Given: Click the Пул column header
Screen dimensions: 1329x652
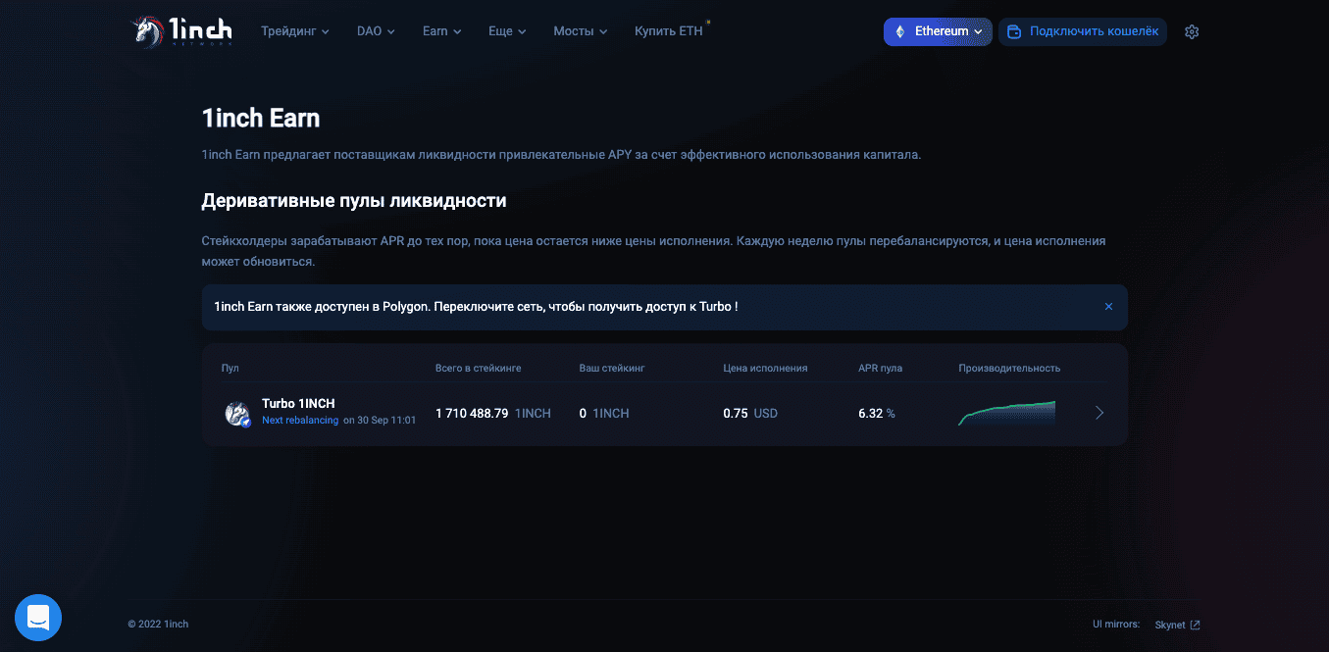Looking at the screenshot, I should (x=230, y=369).
